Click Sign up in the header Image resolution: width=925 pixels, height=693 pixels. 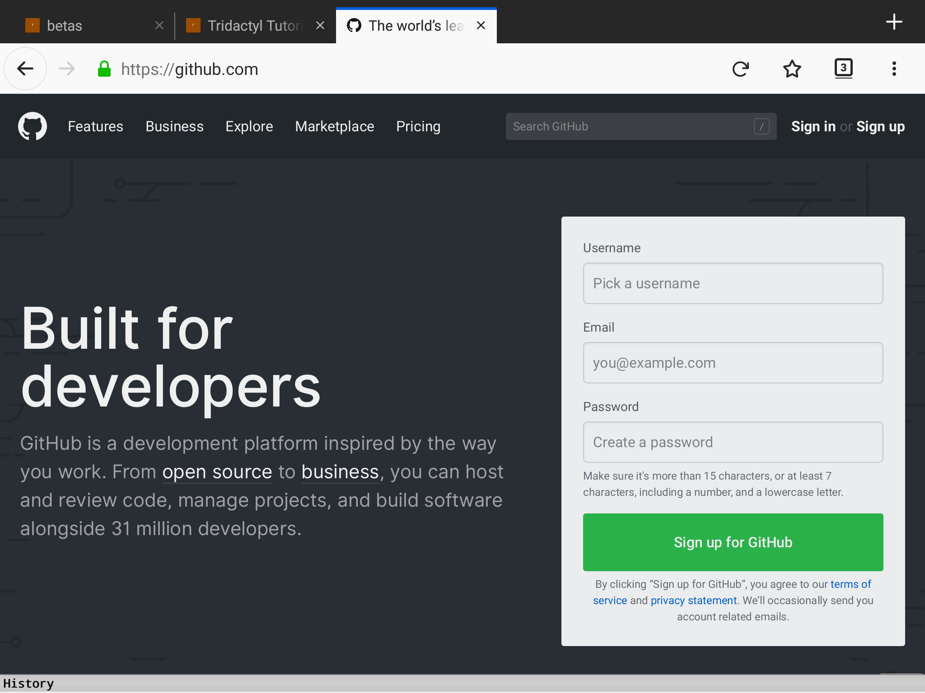coord(880,126)
